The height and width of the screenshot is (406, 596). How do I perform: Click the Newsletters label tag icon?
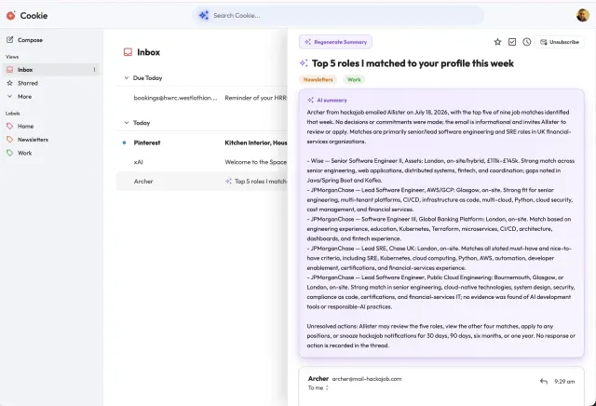10,140
